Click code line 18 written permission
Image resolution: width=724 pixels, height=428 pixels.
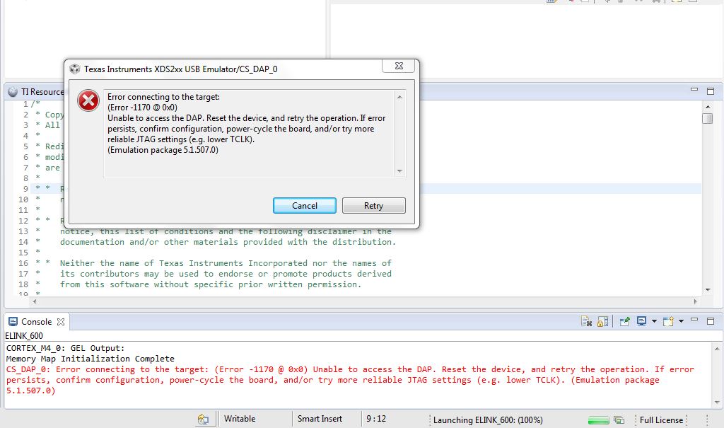211,284
